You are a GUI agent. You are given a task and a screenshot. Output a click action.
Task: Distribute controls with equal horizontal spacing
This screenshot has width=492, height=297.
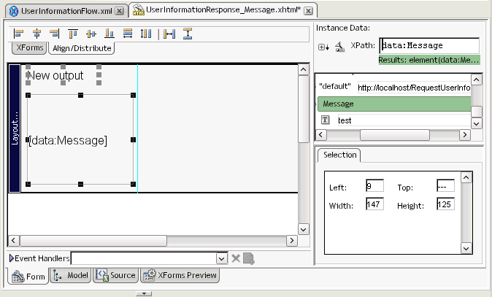pyautogui.click(x=169, y=34)
